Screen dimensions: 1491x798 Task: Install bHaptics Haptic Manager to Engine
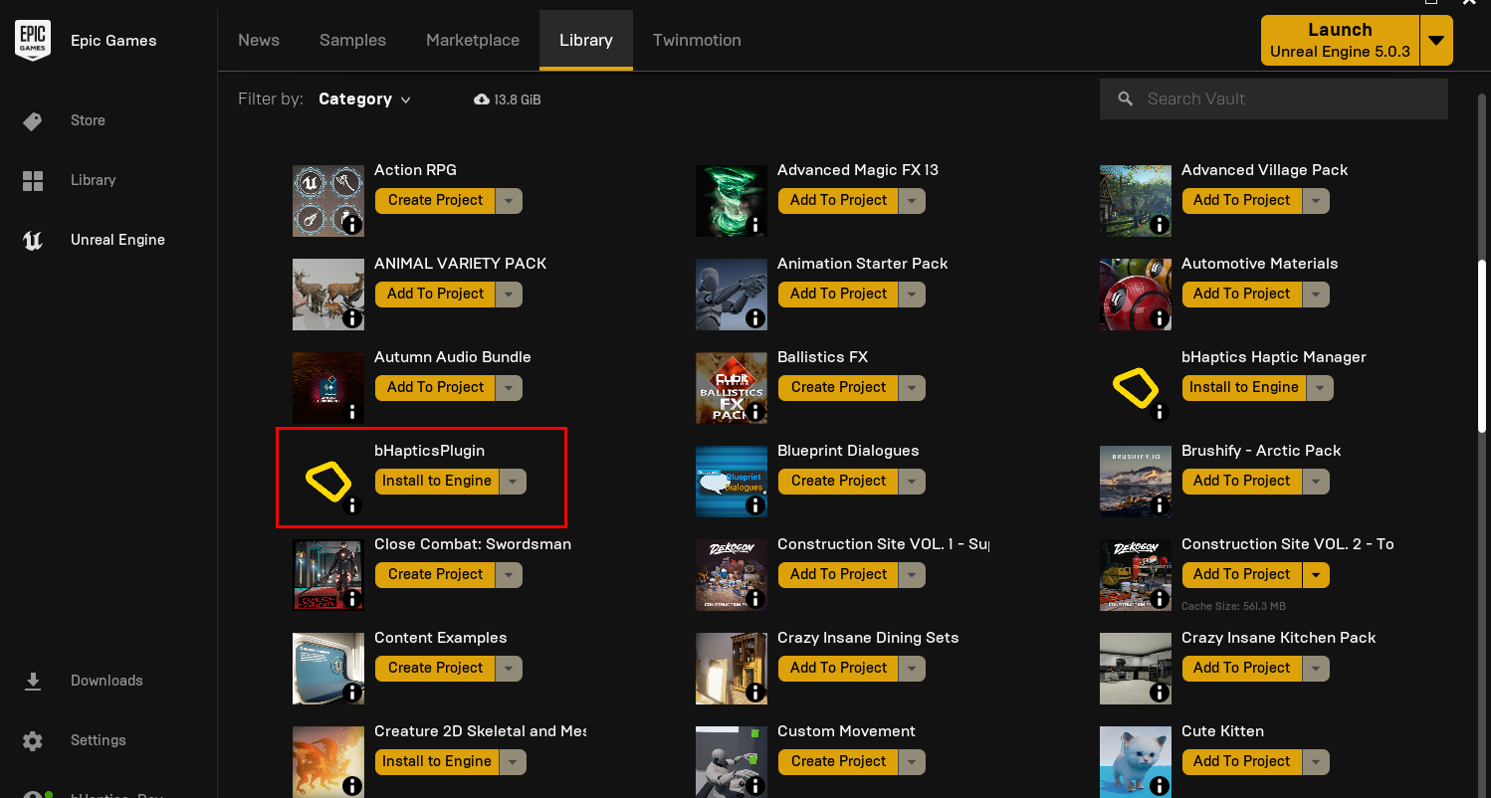pyautogui.click(x=1244, y=387)
